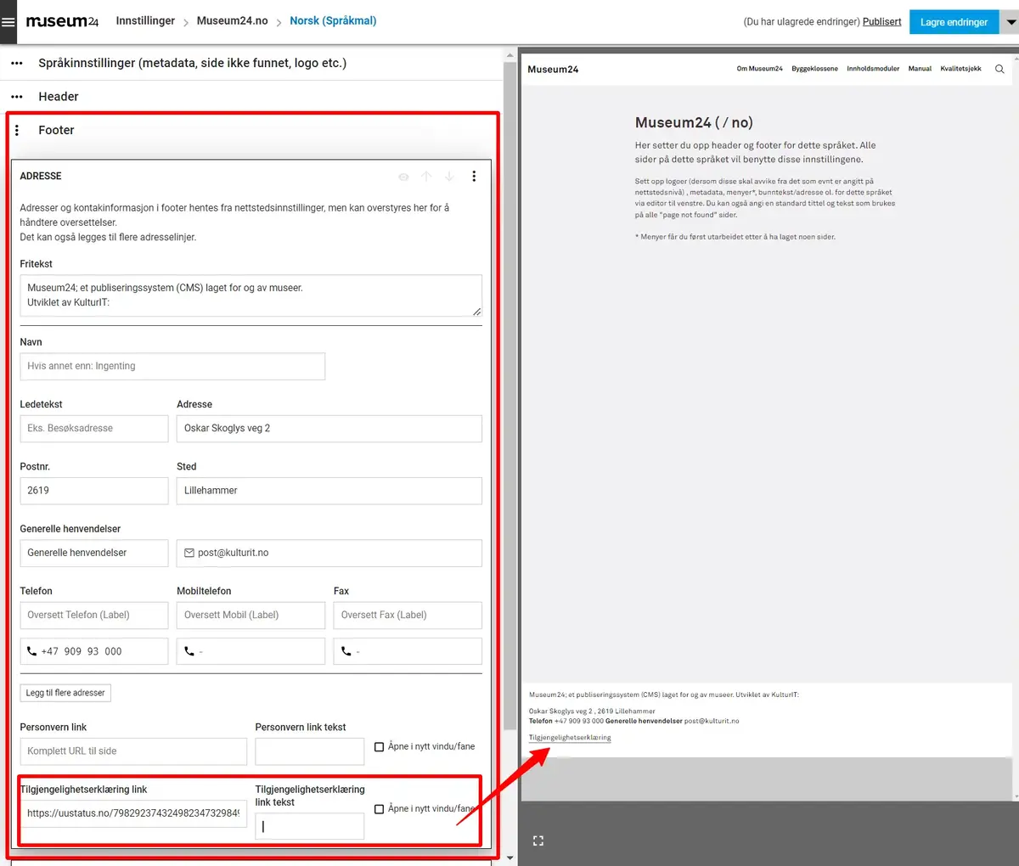The image size is (1019, 866).
Task: Open dropdown arrow beside Lagre endringer
Action: [1009, 22]
